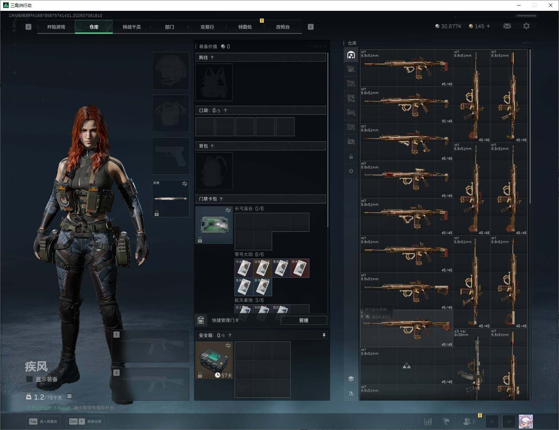
Task: Select the highlighted M7战斗步枪 item
Action: click(x=407, y=328)
